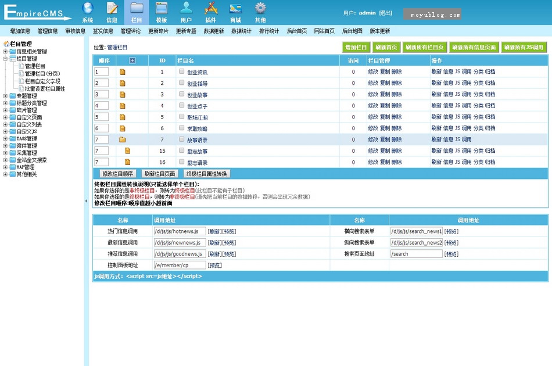The height and width of the screenshot is (366, 552).
Task: Open the 其他 gear icon
Action: coord(260,12)
